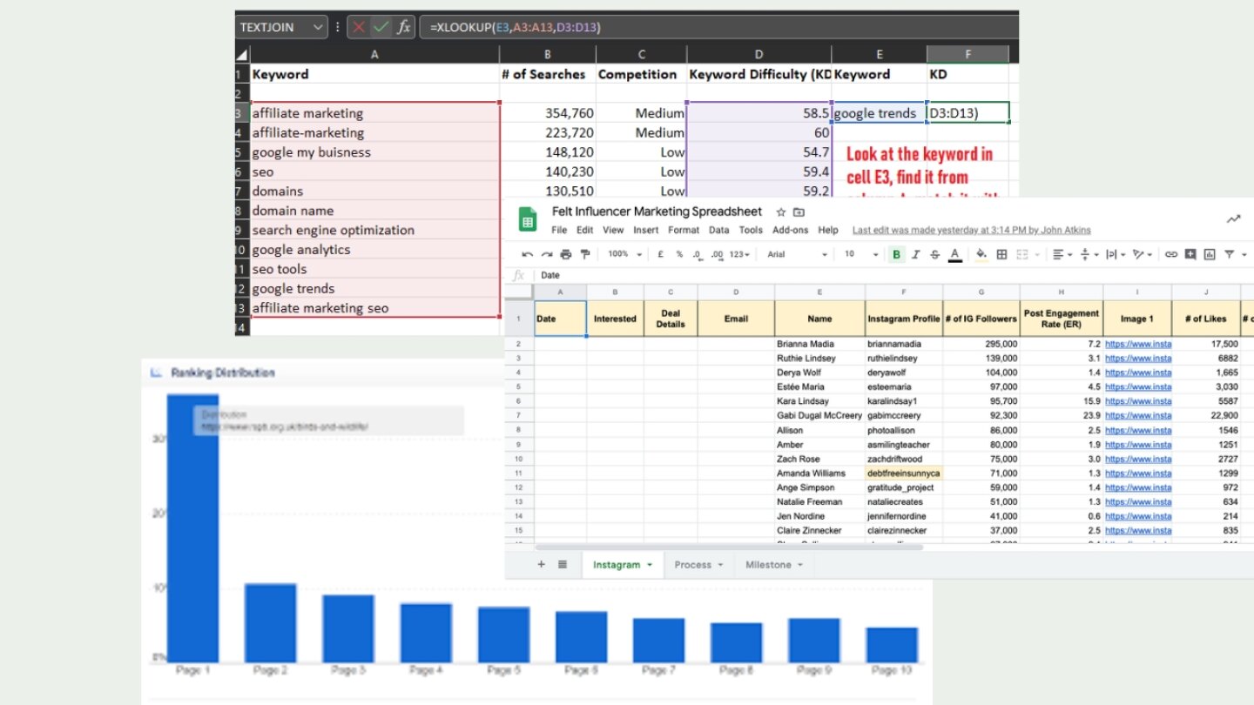Open the horizontal align dropdown
This screenshot has height=705, width=1254.
(x=1062, y=254)
